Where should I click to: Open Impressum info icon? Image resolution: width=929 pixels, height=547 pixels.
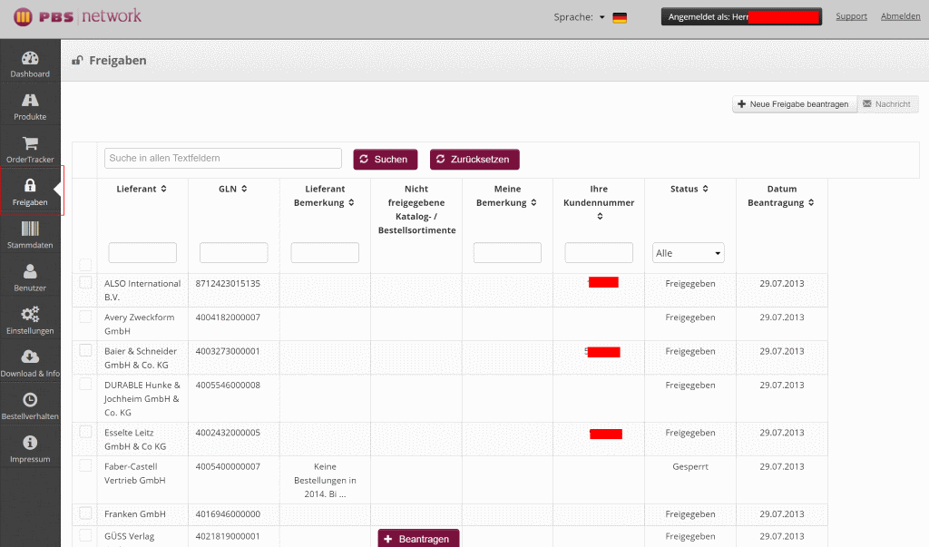[x=30, y=443]
